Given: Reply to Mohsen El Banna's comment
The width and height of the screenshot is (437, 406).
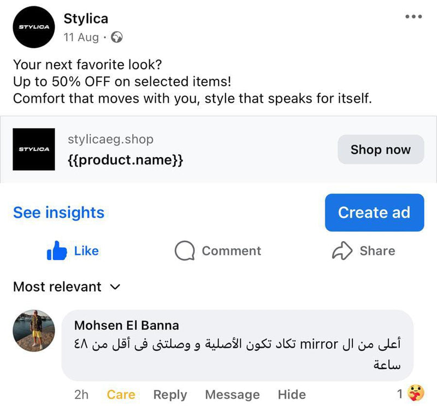Looking at the screenshot, I should point(170,395).
